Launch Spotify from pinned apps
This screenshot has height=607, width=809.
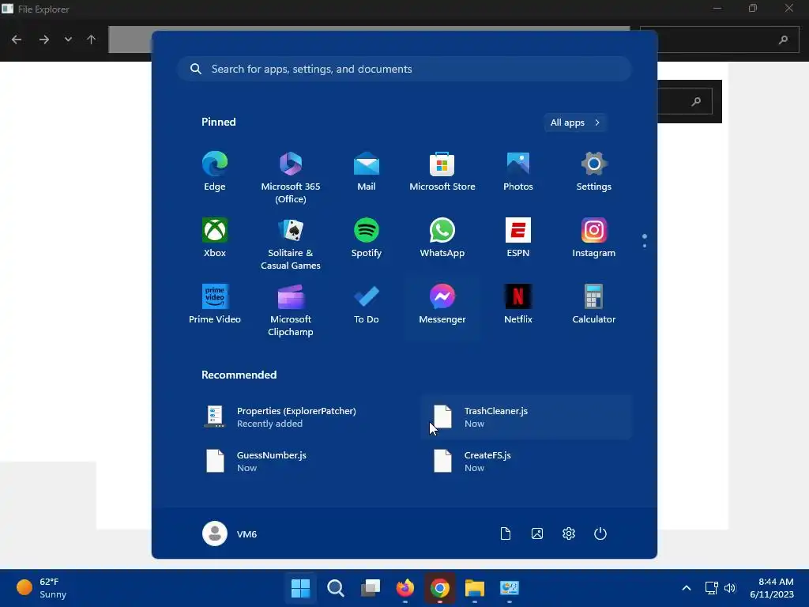point(367,238)
